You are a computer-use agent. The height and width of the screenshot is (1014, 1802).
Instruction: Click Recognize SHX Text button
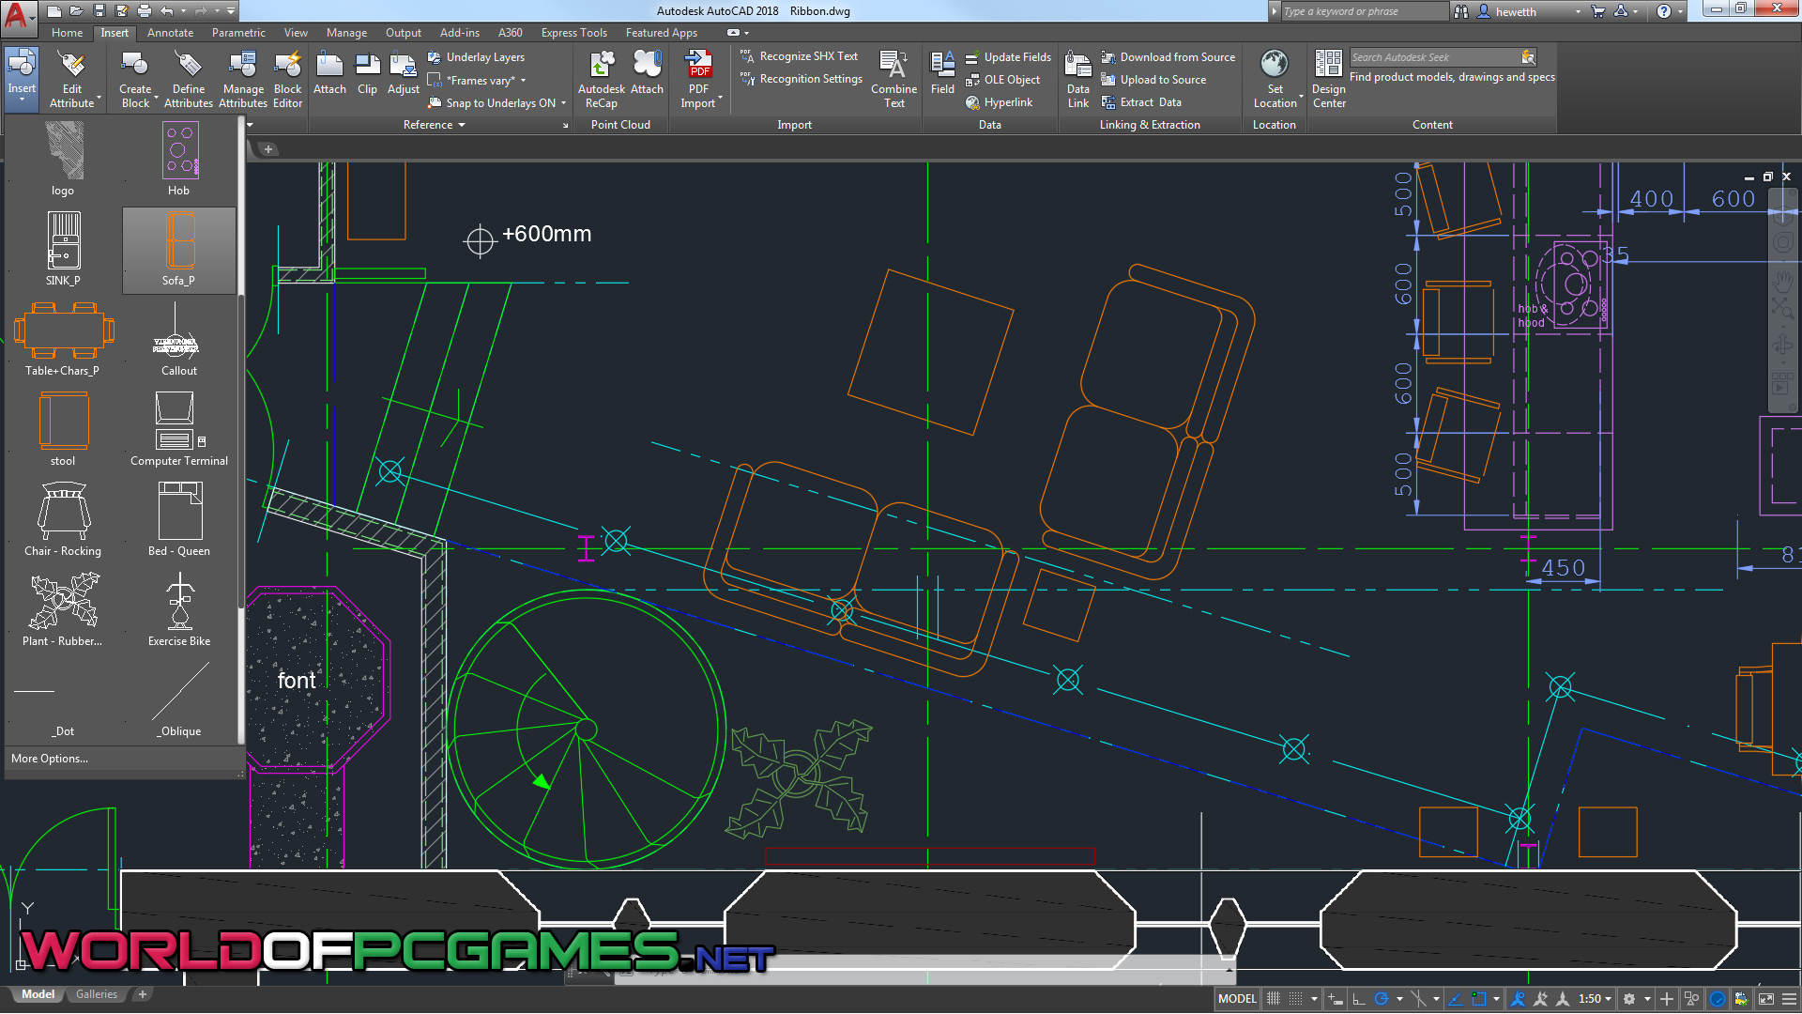[799, 56]
